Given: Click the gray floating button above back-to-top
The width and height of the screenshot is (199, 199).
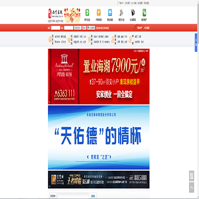Looking at the screenshot, I should [x=191, y=176].
